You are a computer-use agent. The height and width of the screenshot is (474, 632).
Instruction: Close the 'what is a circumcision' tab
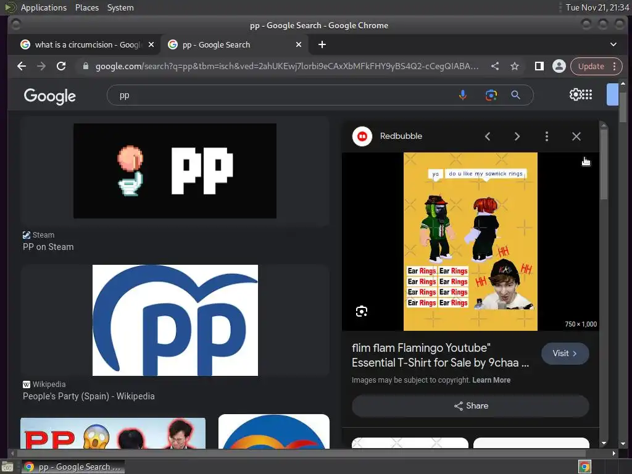coord(151,44)
